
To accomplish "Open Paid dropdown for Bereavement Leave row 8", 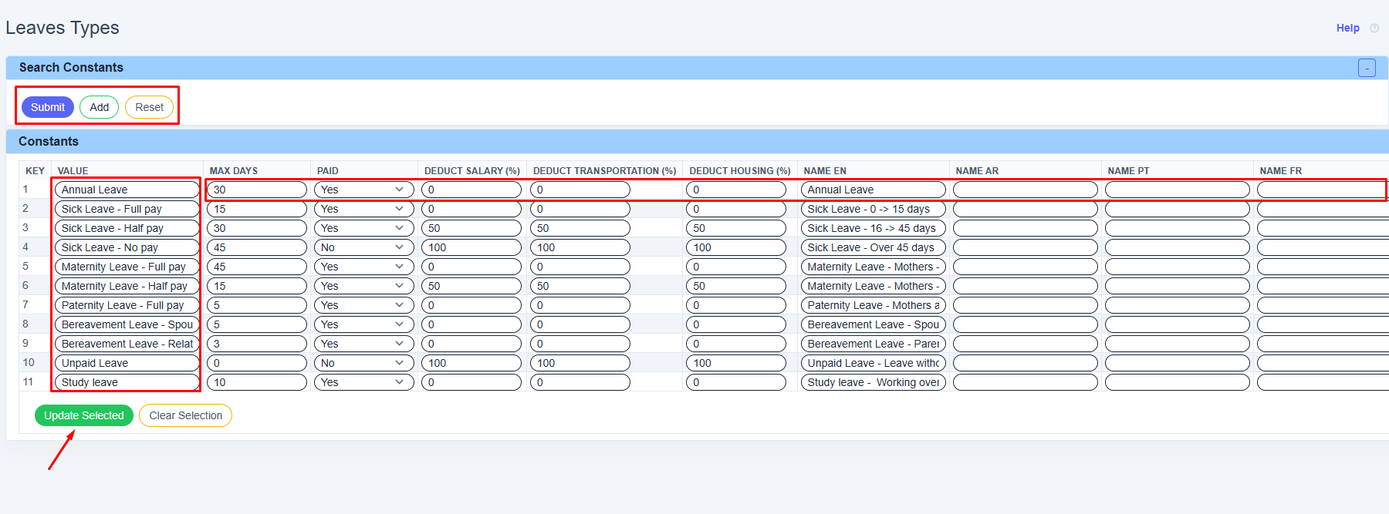I will tap(364, 324).
